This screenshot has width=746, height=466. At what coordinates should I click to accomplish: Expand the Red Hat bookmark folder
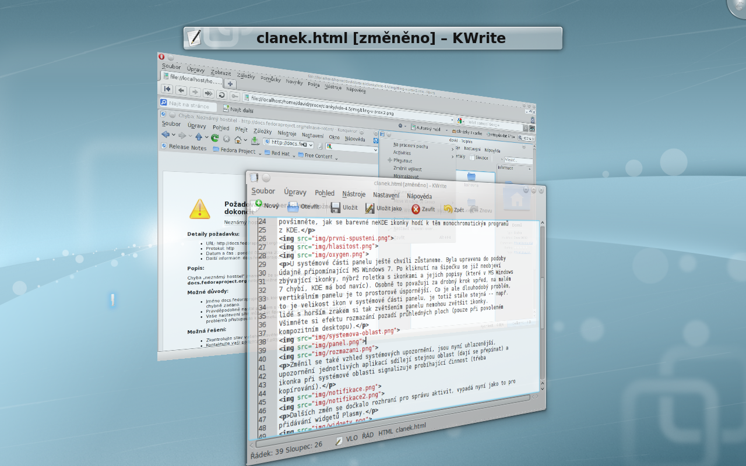pyautogui.click(x=294, y=156)
